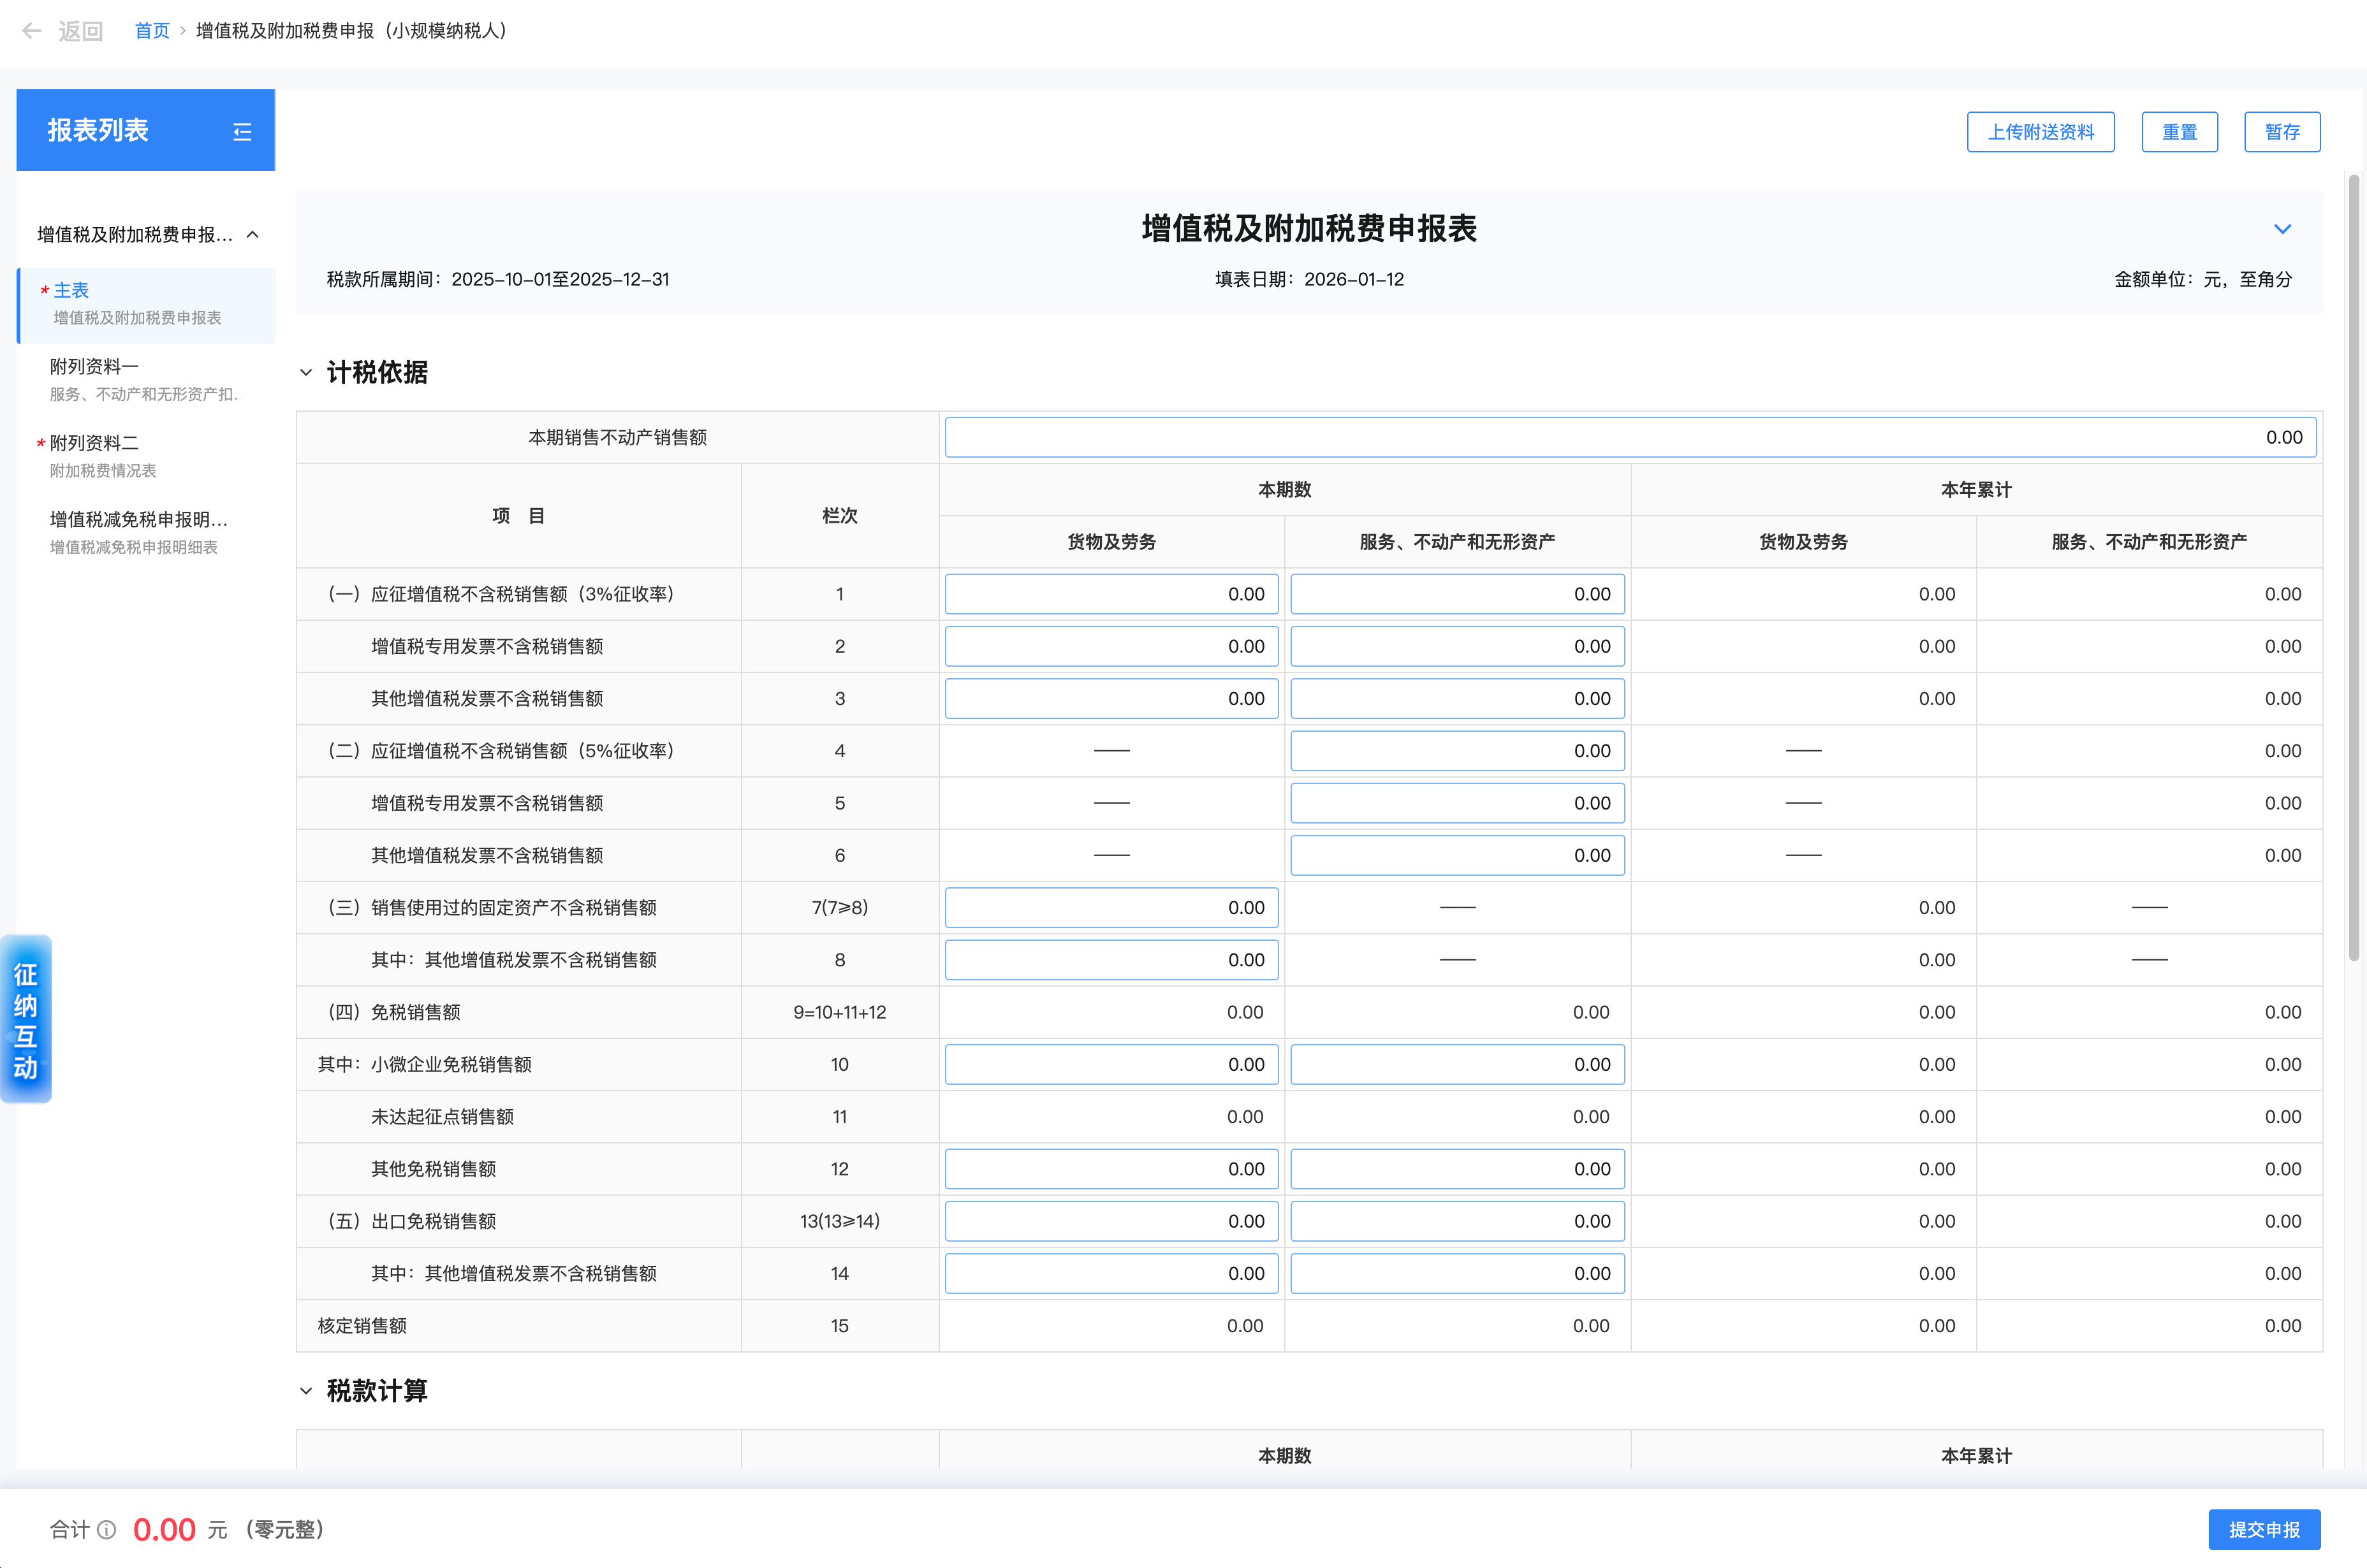Click the vertical scrollbar on the right

coord(2354,567)
